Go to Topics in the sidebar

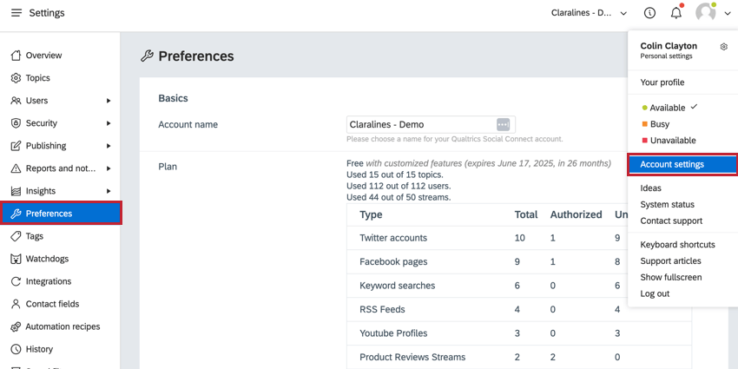pyautogui.click(x=37, y=78)
